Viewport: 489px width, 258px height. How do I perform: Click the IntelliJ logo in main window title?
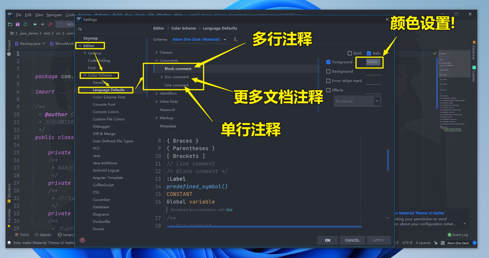click(10, 15)
